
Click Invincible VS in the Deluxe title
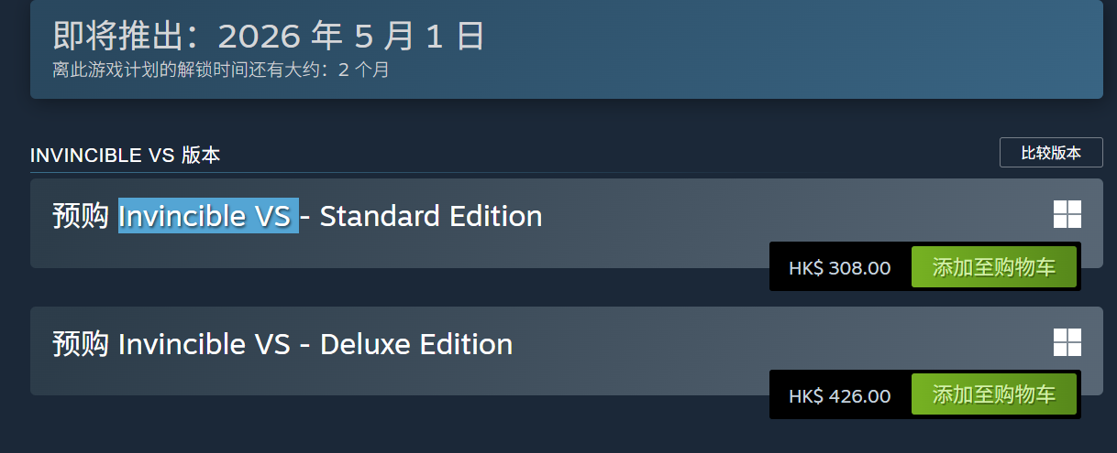[x=205, y=345]
